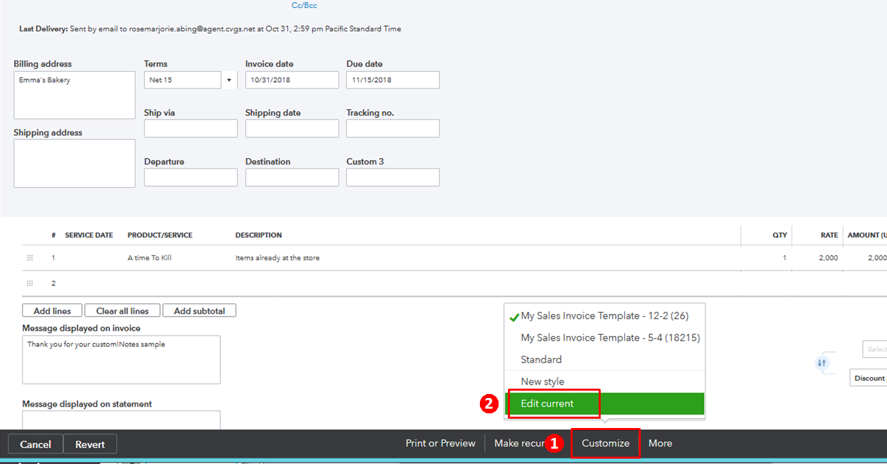Viewport: 887px width, 464px height.
Task: Open Print or Preview for the invoice
Action: coord(440,443)
